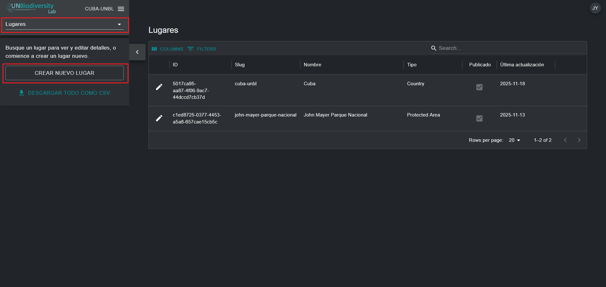This screenshot has width=606, height=287.
Task: Open the Columns visibility panel
Action: tap(168, 49)
